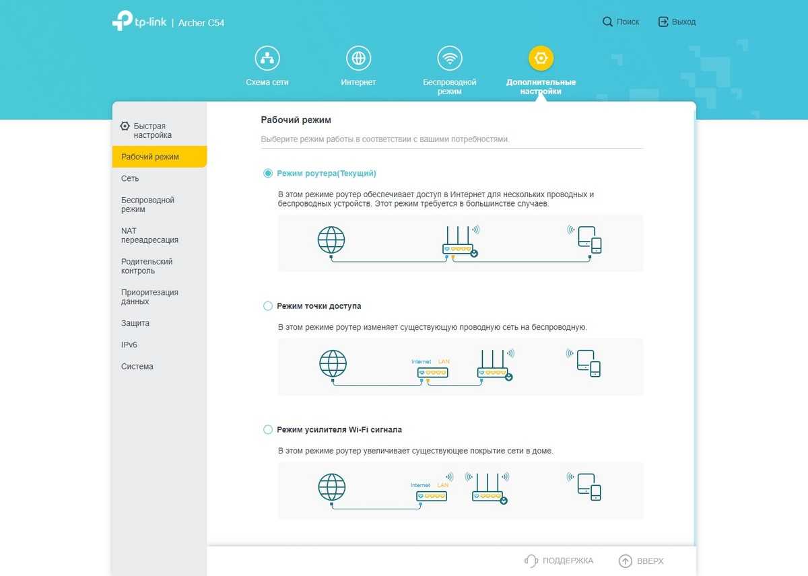This screenshot has width=808, height=576.
Task: Select Режим точки доступа radio button
Action: (x=268, y=306)
